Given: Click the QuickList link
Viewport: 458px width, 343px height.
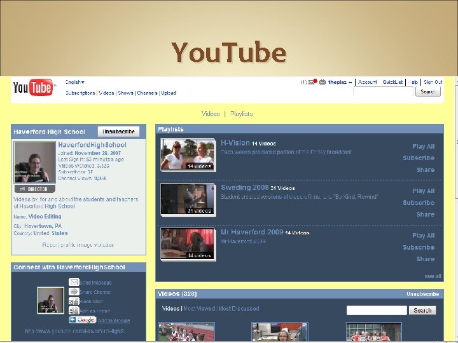Looking at the screenshot, I should (x=392, y=82).
